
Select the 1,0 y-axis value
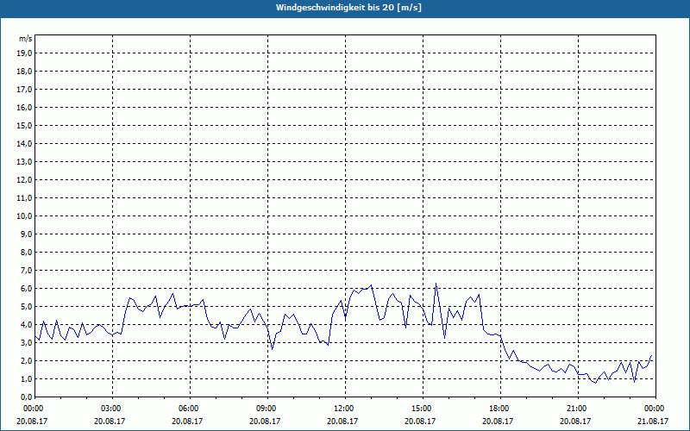click(26, 378)
